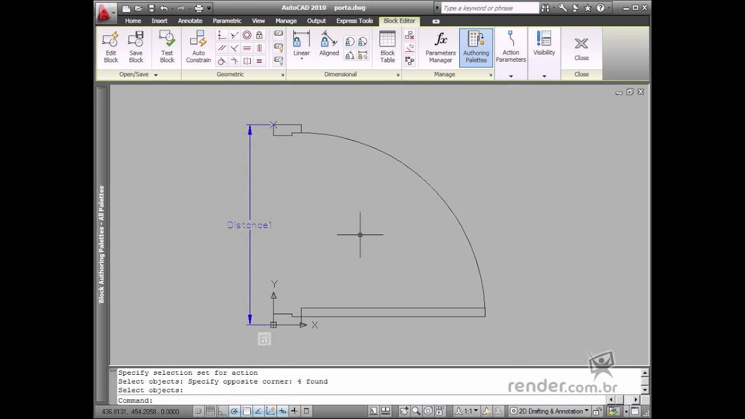Open the quick access toolbar customize arrow
This screenshot has width=745, height=419.
[x=210, y=8]
